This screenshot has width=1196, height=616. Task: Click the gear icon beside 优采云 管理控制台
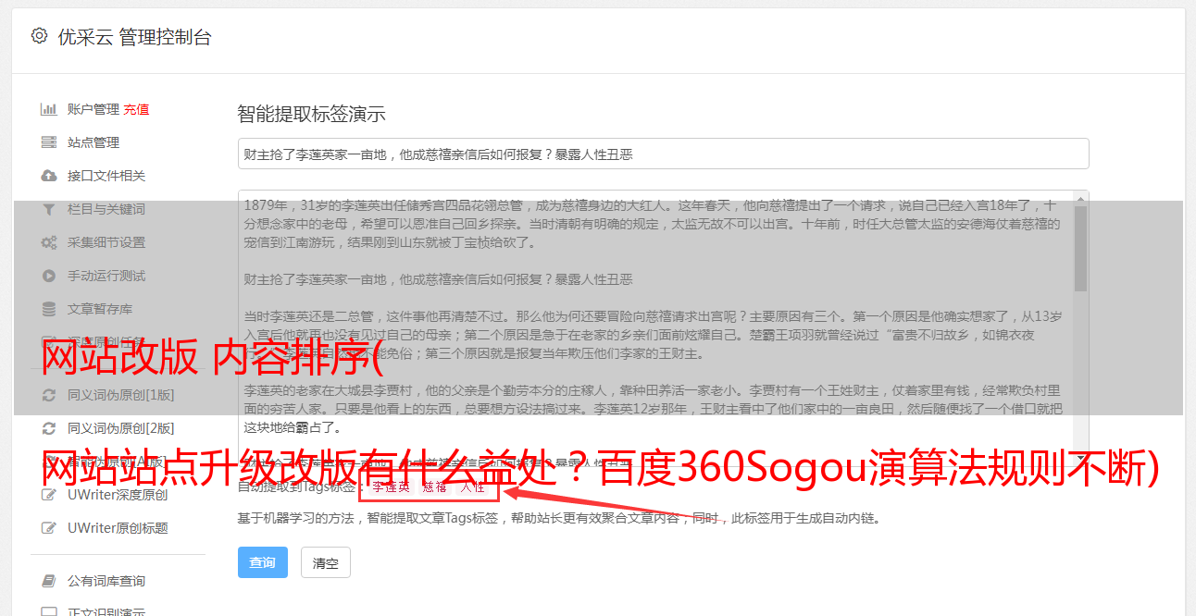pyautogui.click(x=39, y=36)
